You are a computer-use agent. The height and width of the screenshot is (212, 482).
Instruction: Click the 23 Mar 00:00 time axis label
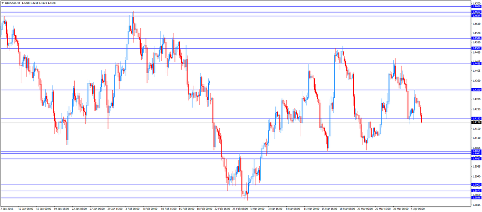coord(365,209)
